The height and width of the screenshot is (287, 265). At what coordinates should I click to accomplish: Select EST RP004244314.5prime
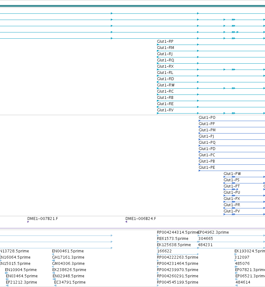click(x=177, y=232)
